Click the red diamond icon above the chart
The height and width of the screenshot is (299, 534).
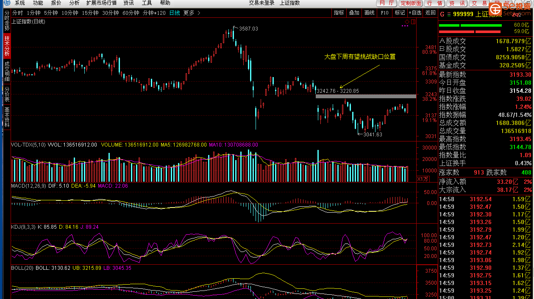point(407,22)
